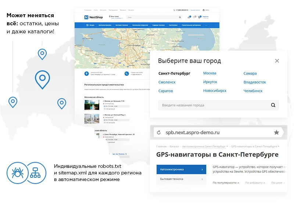Sort products by 'По алфавиту'
The image size is (294, 214).
point(255,182)
